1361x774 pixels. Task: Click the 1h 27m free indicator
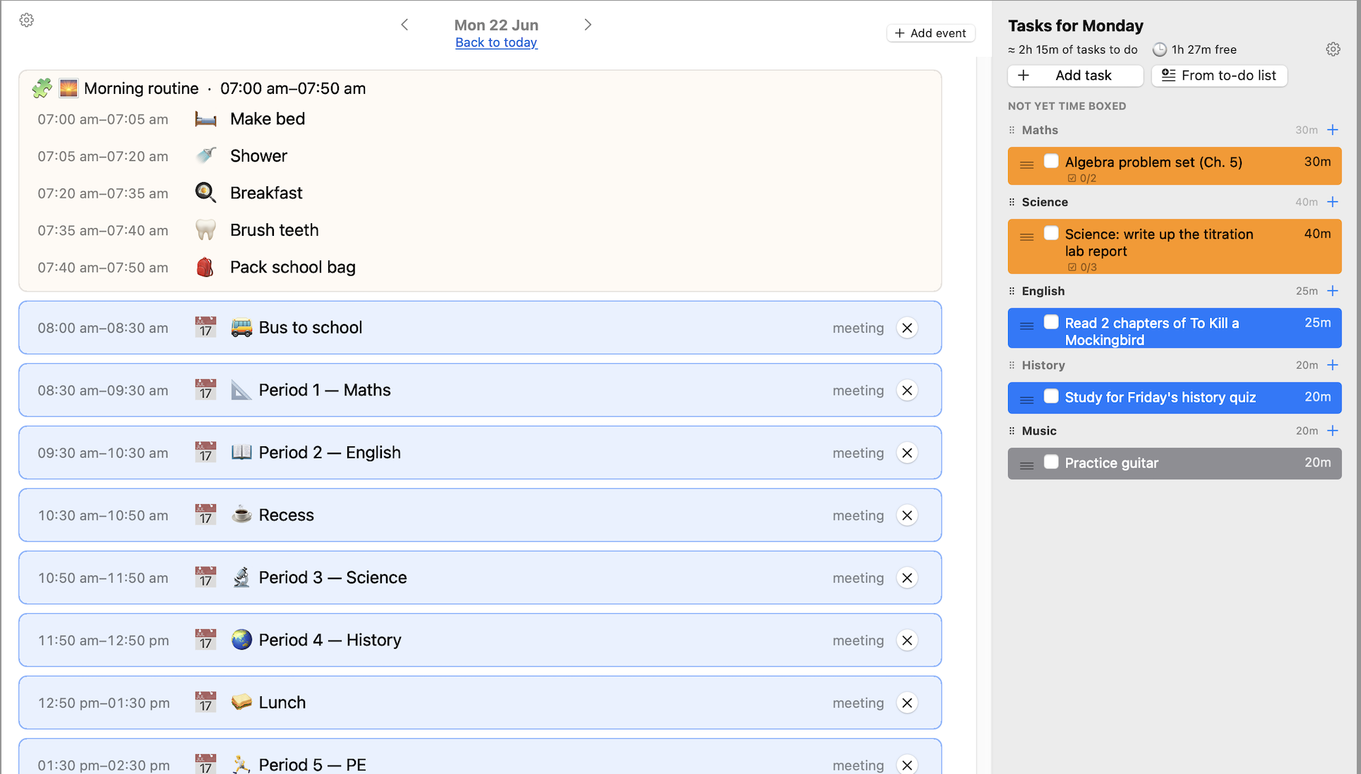(x=1194, y=49)
